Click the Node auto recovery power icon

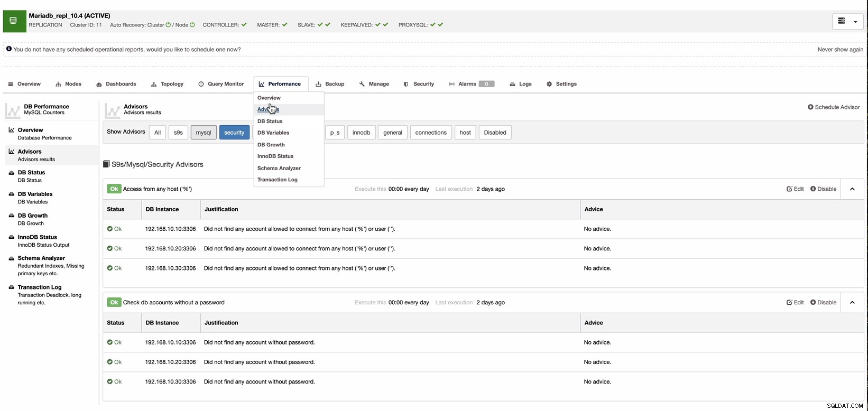point(192,25)
